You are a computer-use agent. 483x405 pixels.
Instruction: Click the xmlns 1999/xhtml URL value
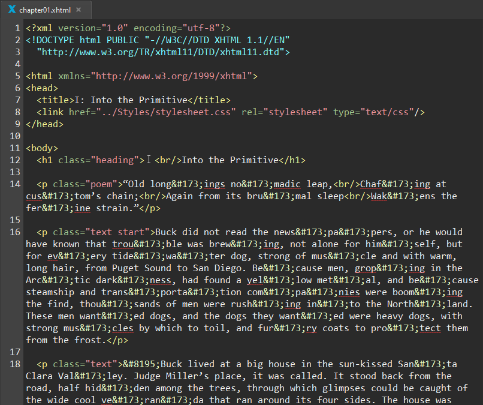[x=171, y=76]
